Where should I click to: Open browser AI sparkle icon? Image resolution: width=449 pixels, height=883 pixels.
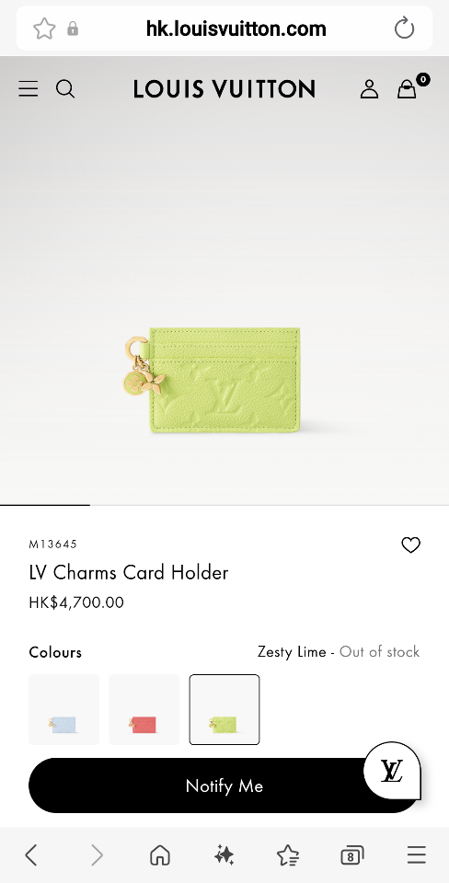pyautogui.click(x=224, y=855)
